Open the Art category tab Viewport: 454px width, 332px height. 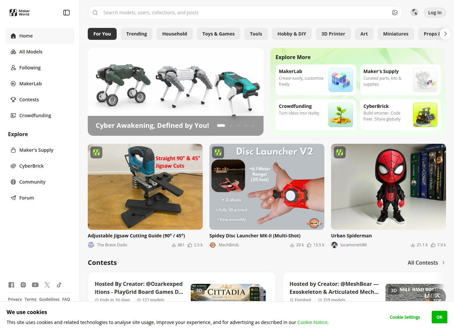(364, 34)
